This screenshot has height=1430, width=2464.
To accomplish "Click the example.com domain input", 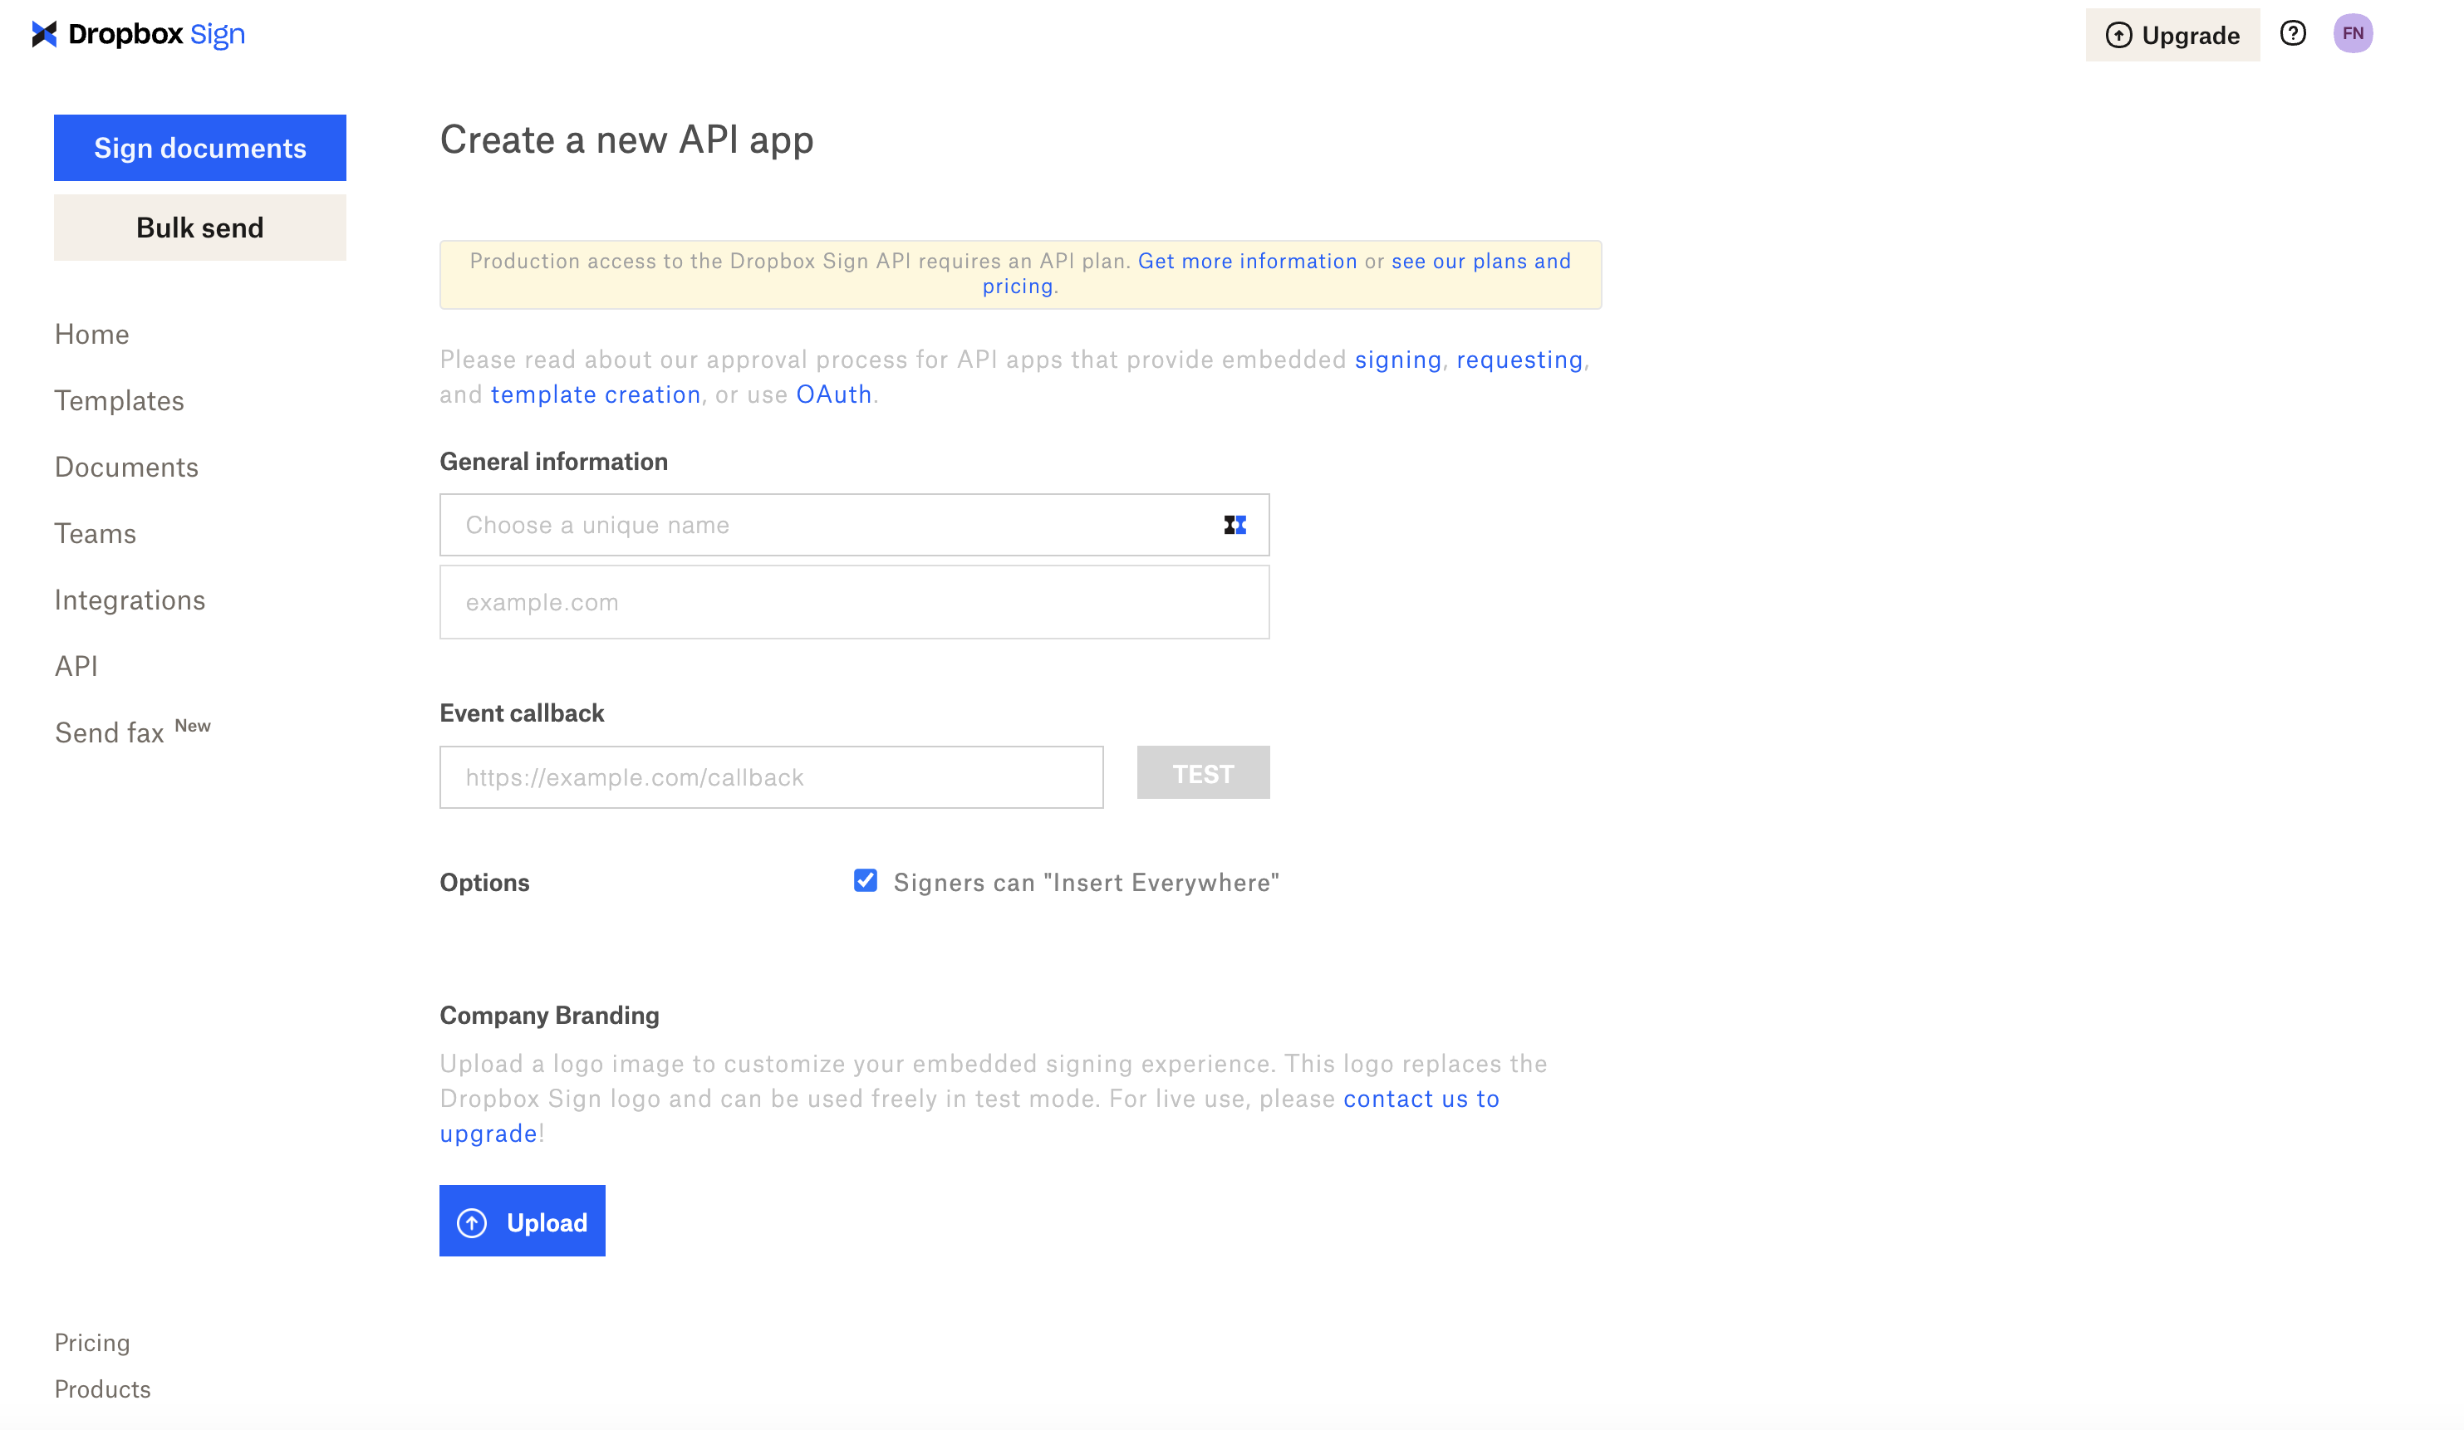I will [854, 603].
